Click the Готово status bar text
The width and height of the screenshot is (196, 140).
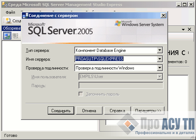tap(11, 135)
